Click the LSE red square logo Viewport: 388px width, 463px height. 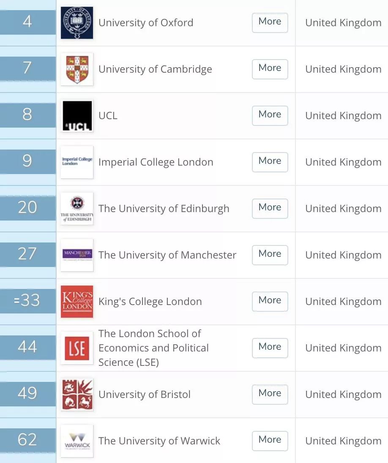pyautogui.click(x=77, y=348)
